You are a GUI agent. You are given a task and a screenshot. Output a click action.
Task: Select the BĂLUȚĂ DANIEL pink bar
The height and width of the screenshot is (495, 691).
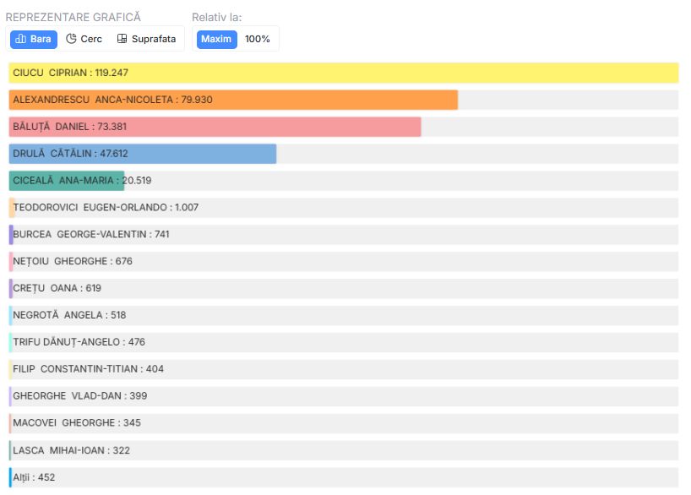[215, 127]
